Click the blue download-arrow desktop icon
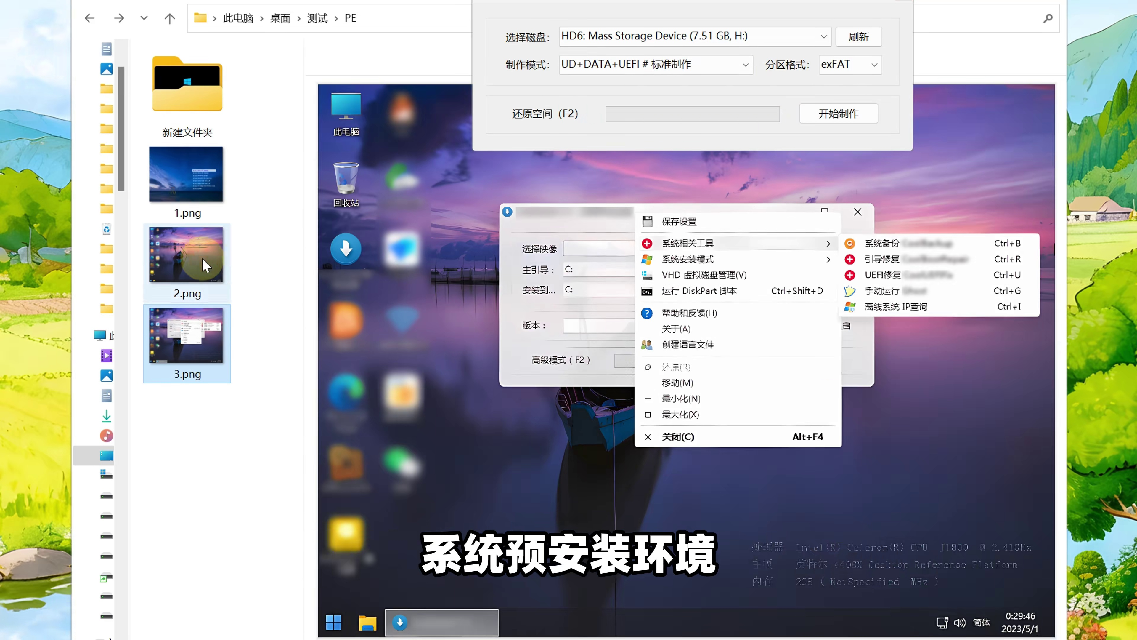Viewport: 1137px width, 640px height. pos(346,249)
